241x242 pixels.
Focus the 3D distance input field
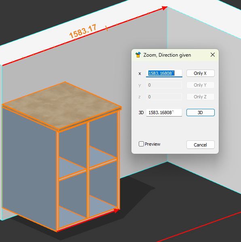(x=164, y=113)
